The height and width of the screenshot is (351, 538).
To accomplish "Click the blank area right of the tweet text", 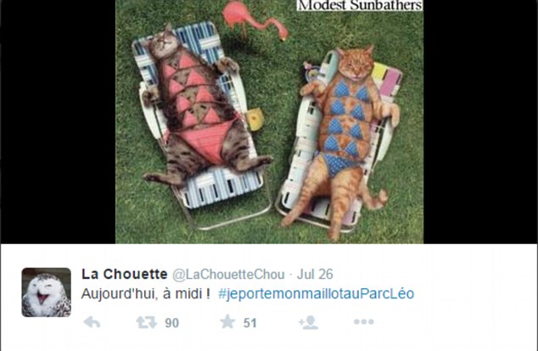I will (475, 293).
